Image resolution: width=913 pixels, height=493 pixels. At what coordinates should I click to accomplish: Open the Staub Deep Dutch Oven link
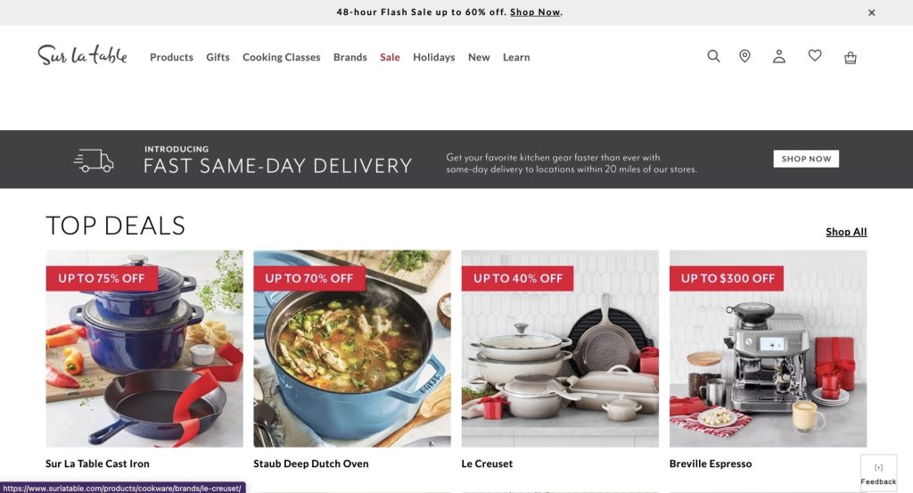click(311, 464)
